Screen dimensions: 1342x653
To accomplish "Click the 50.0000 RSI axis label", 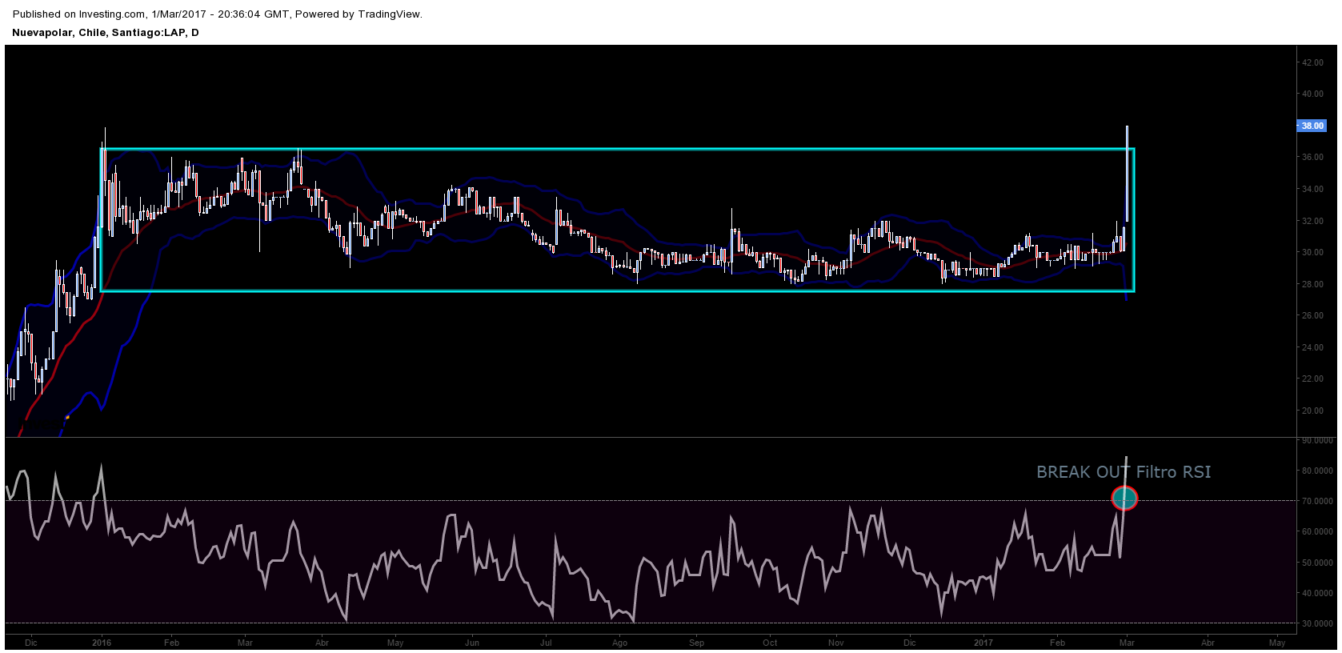I will point(1317,563).
